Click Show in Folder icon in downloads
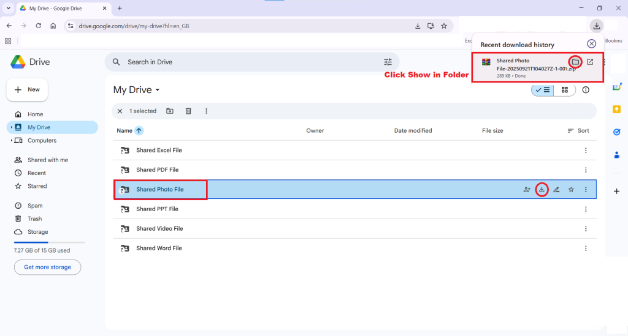628x336 pixels. [x=575, y=62]
